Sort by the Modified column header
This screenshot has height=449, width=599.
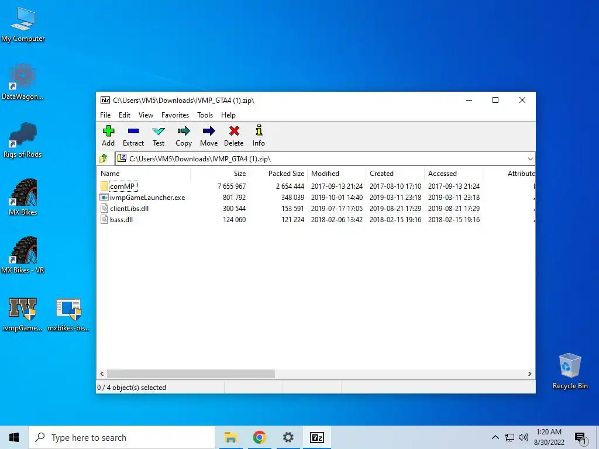336,173
